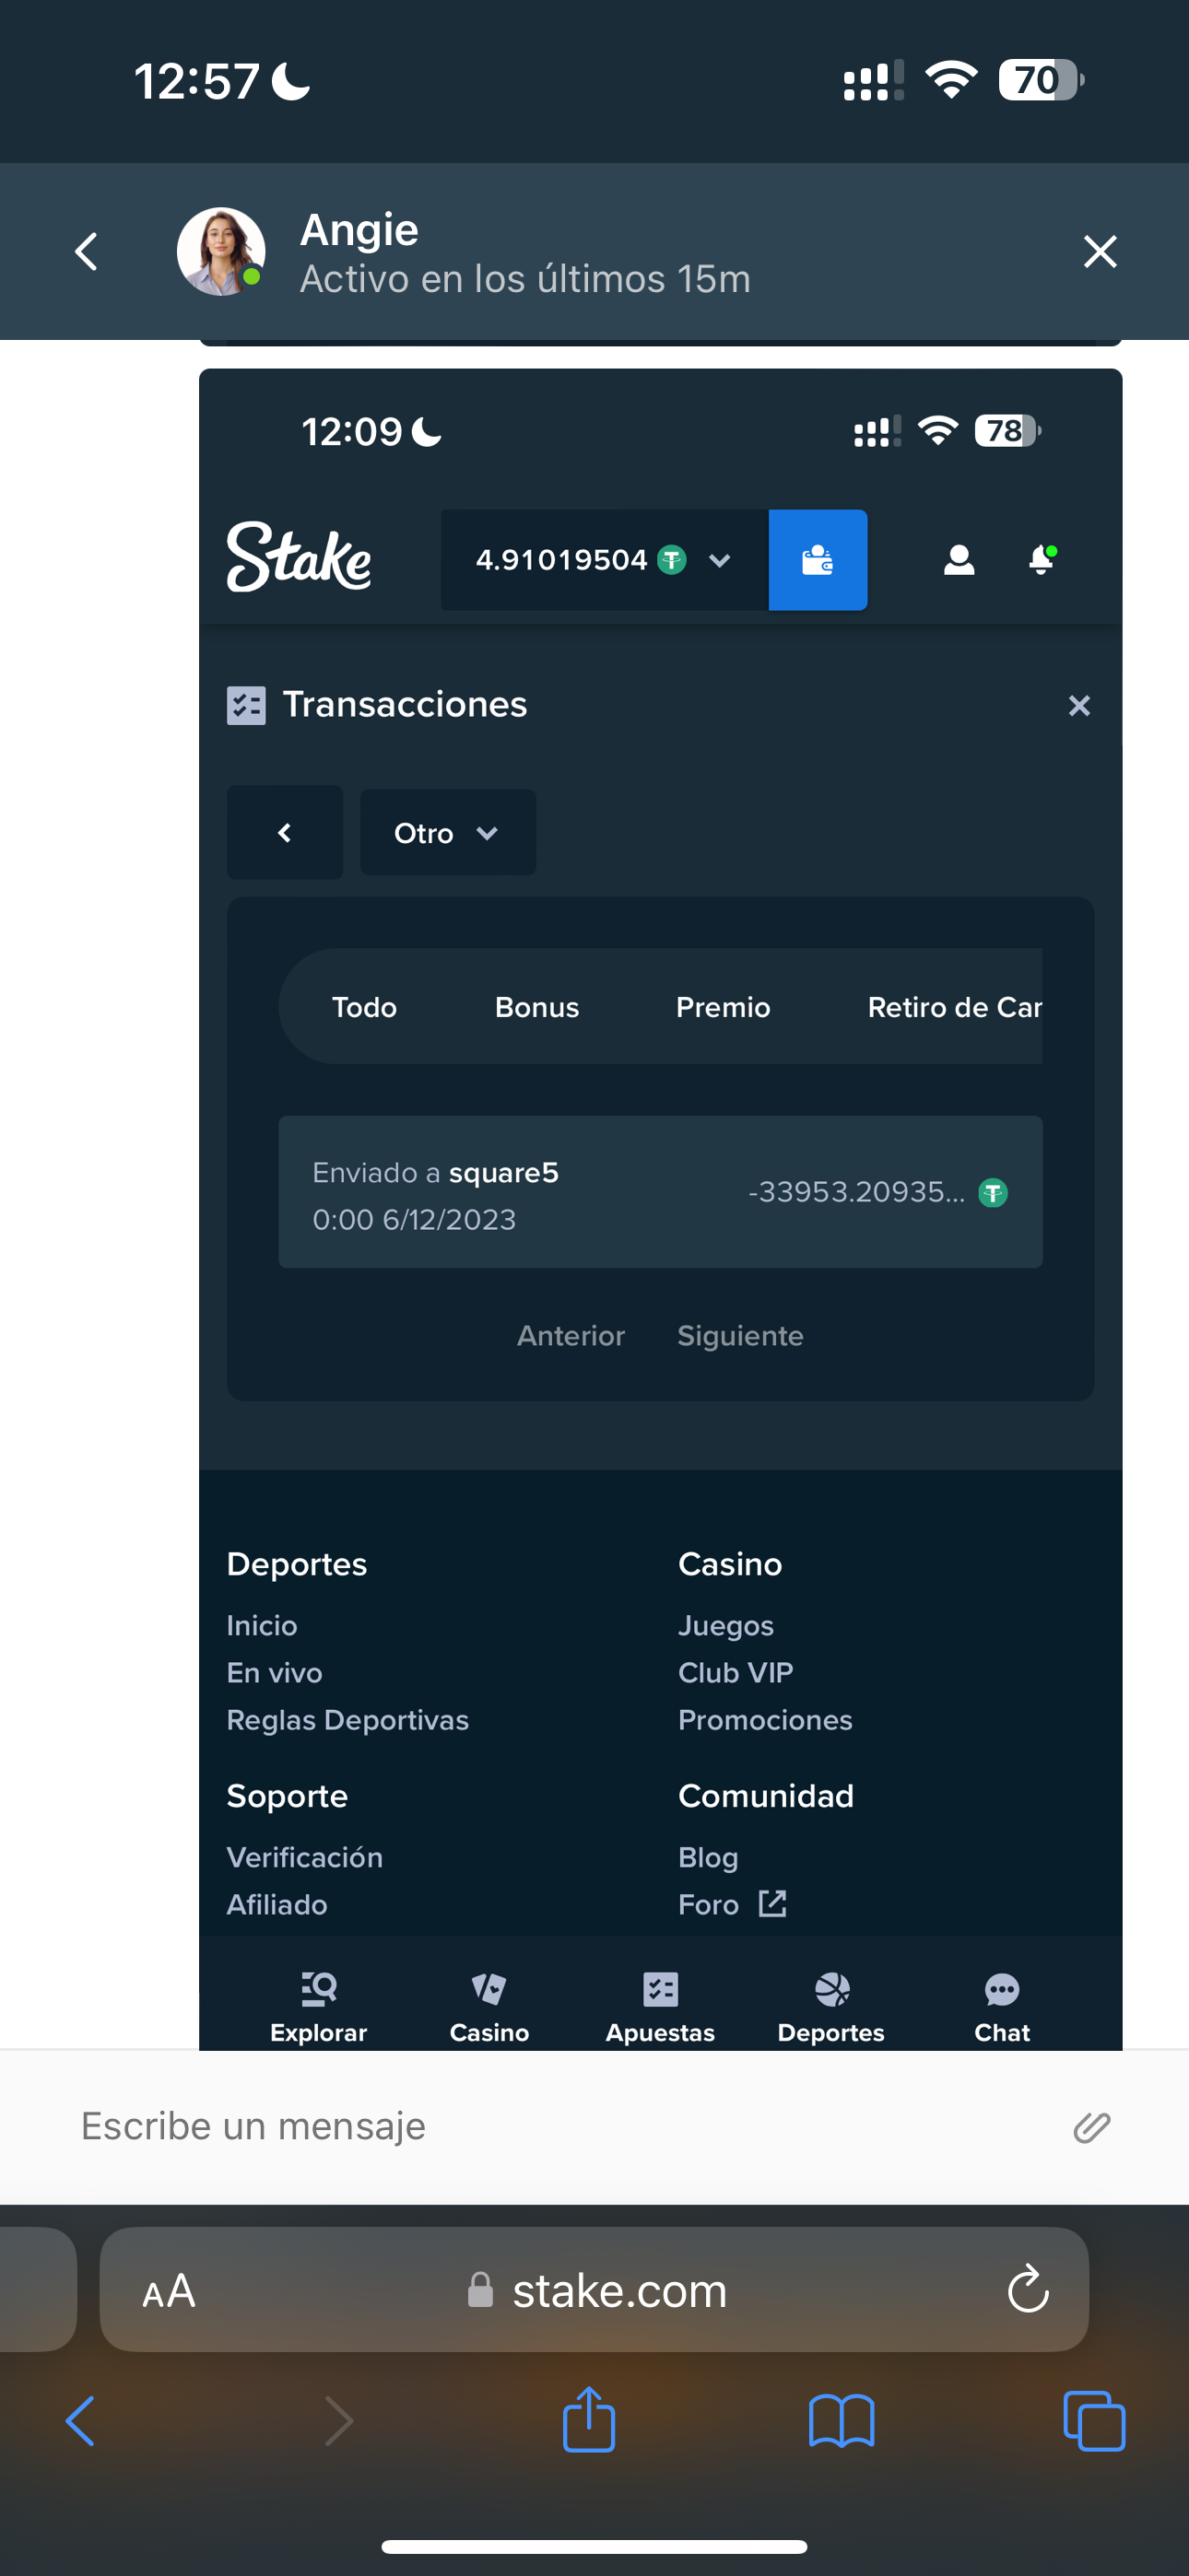Open the En vivo link

click(275, 1672)
